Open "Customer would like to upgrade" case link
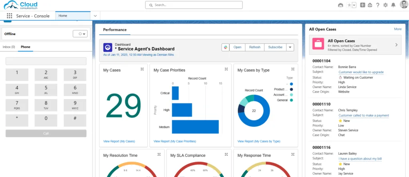This screenshot has width=409, height=177. point(361,72)
